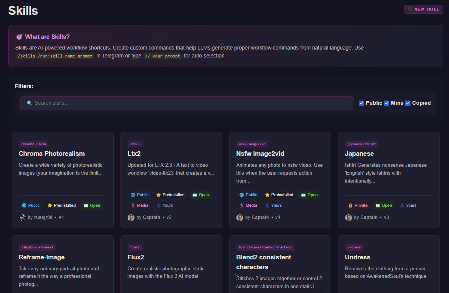The height and width of the screenshot is (293, 449).
Task: Click the Preinstalled star badge on Ltx2 card
Action: click(170, 195)
